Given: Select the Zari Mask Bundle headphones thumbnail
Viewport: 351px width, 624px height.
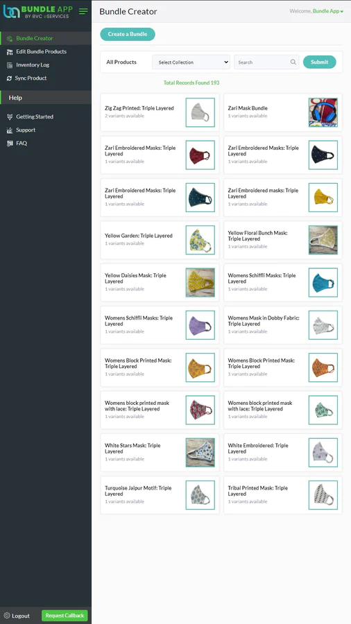Looking at the screenshot, I should 323,112.
